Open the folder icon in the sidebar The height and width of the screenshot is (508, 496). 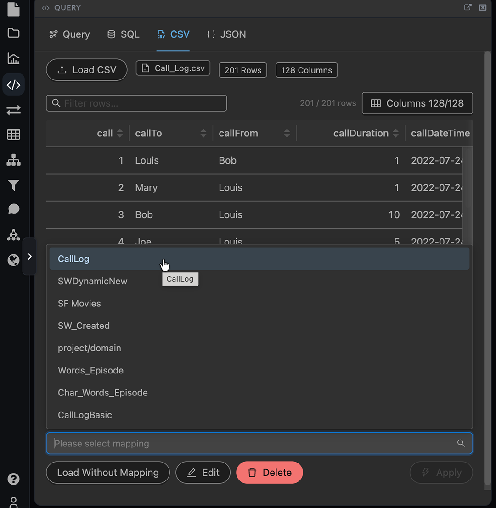tap(13, 33)
